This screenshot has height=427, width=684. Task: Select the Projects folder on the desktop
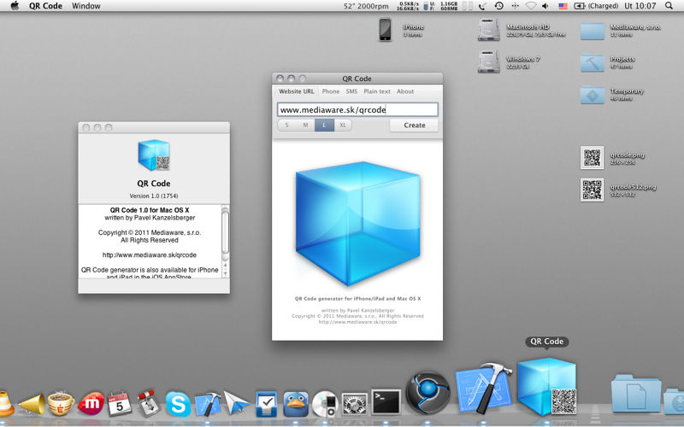(592, 62)
